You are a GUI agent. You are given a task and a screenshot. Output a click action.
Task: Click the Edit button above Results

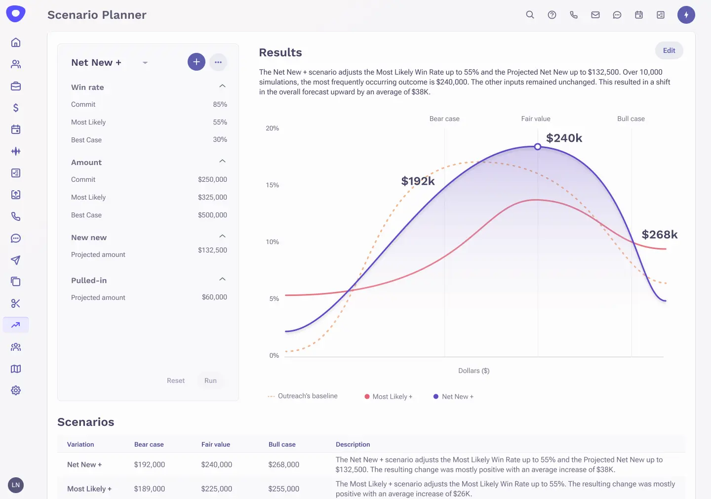(669, 50)
